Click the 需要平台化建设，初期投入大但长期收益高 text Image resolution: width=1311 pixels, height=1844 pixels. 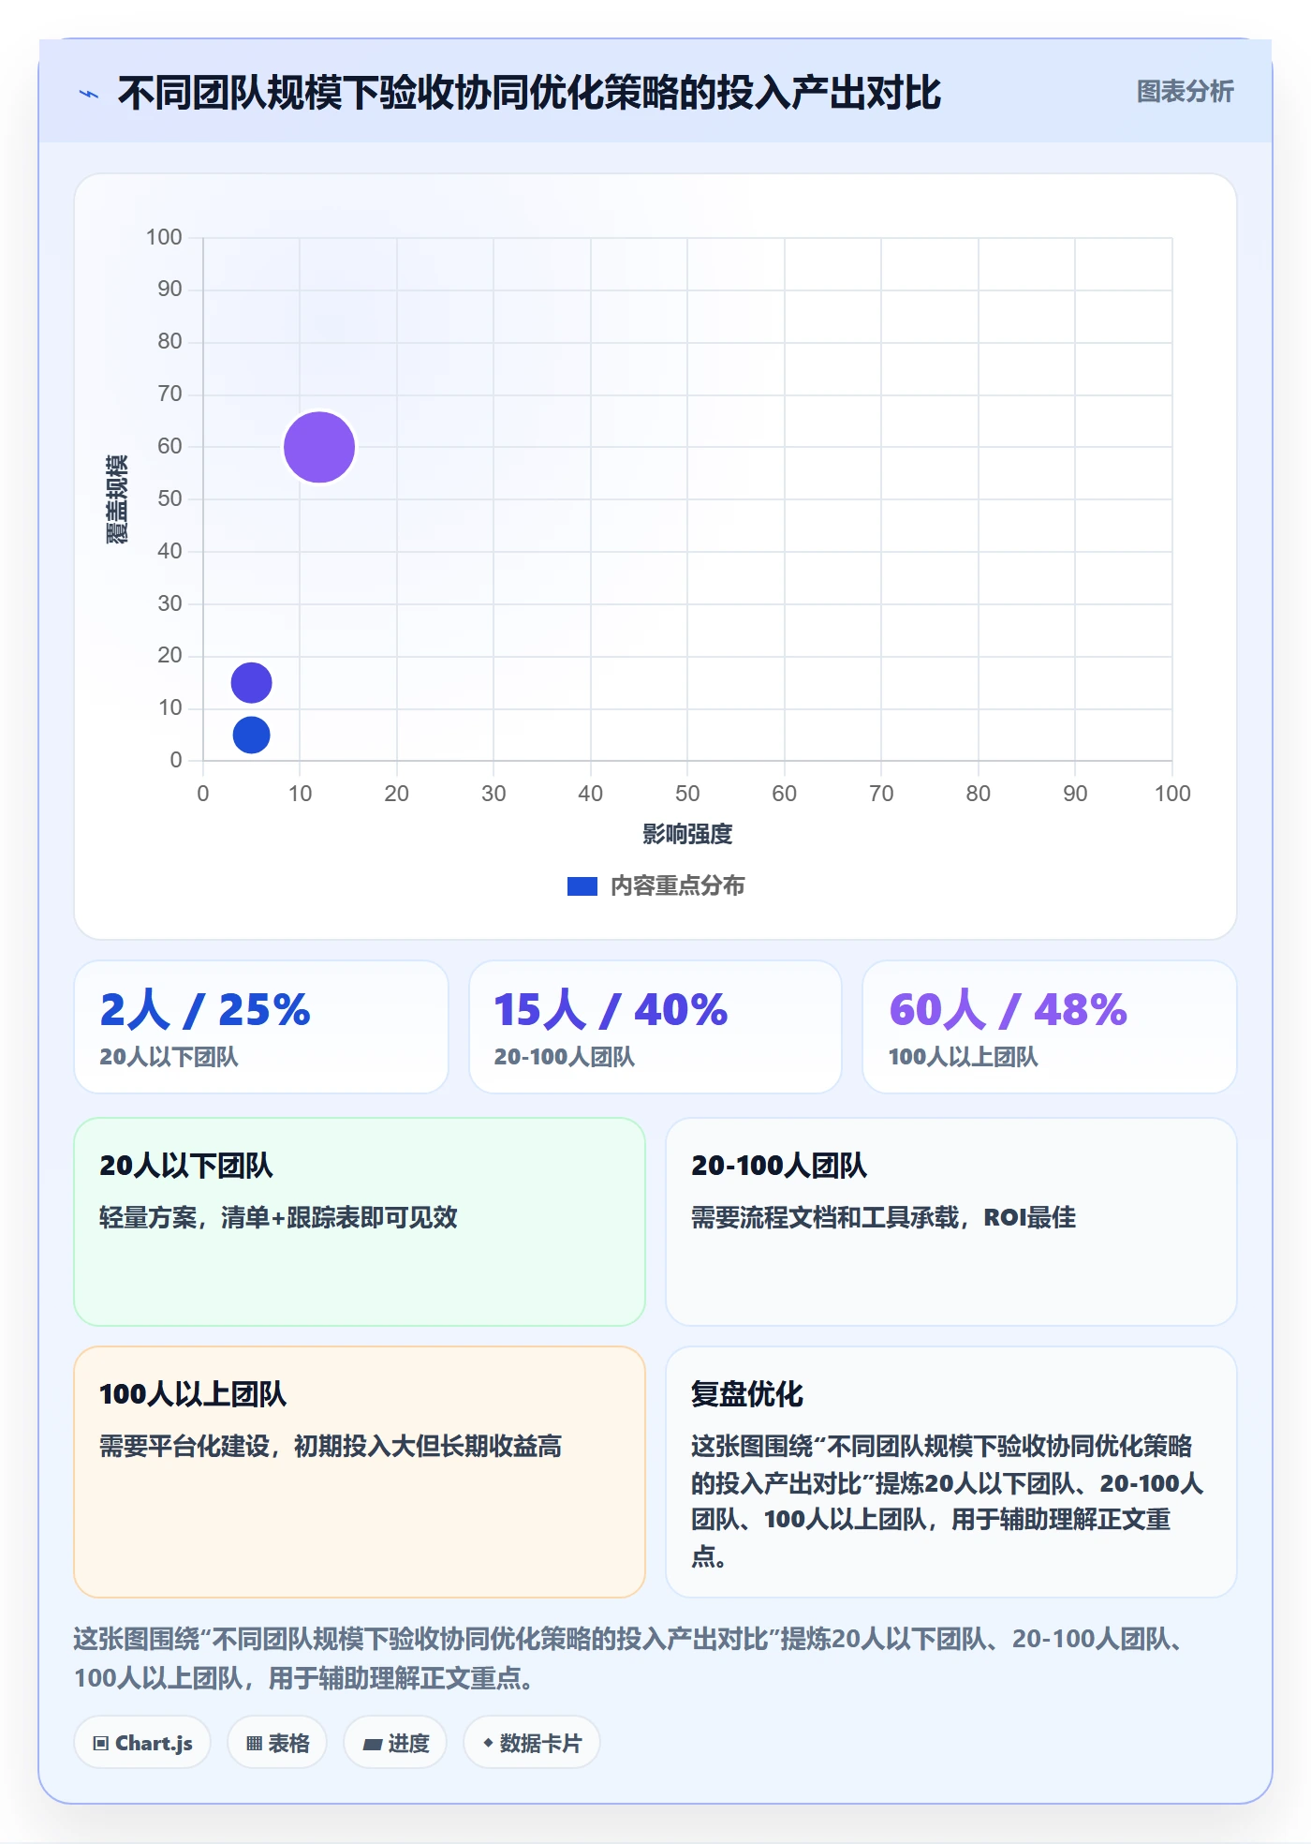pos(331,1446)
